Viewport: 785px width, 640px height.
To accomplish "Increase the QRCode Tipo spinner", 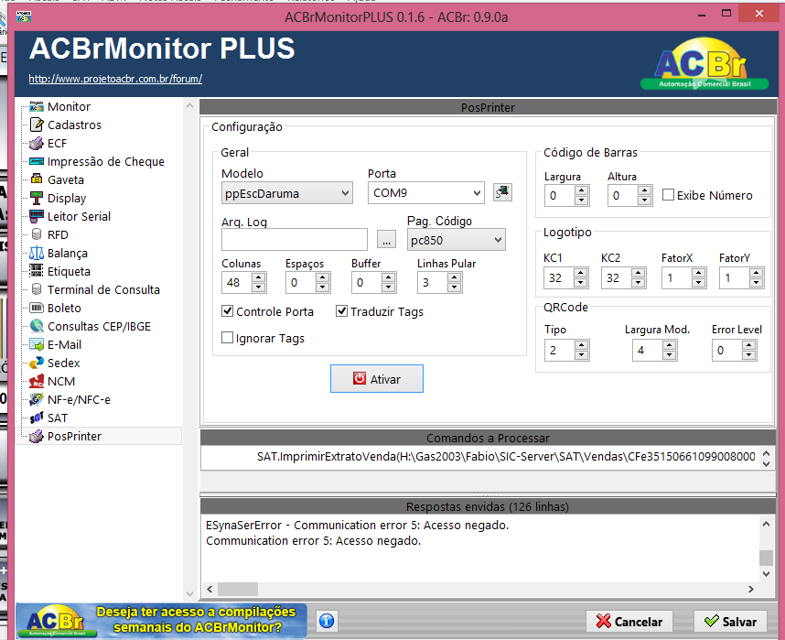I will (x=581, y=345).
